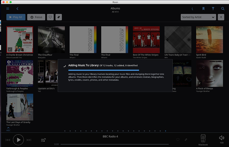Click the Warpaint artist link

[x=41, y=57]
